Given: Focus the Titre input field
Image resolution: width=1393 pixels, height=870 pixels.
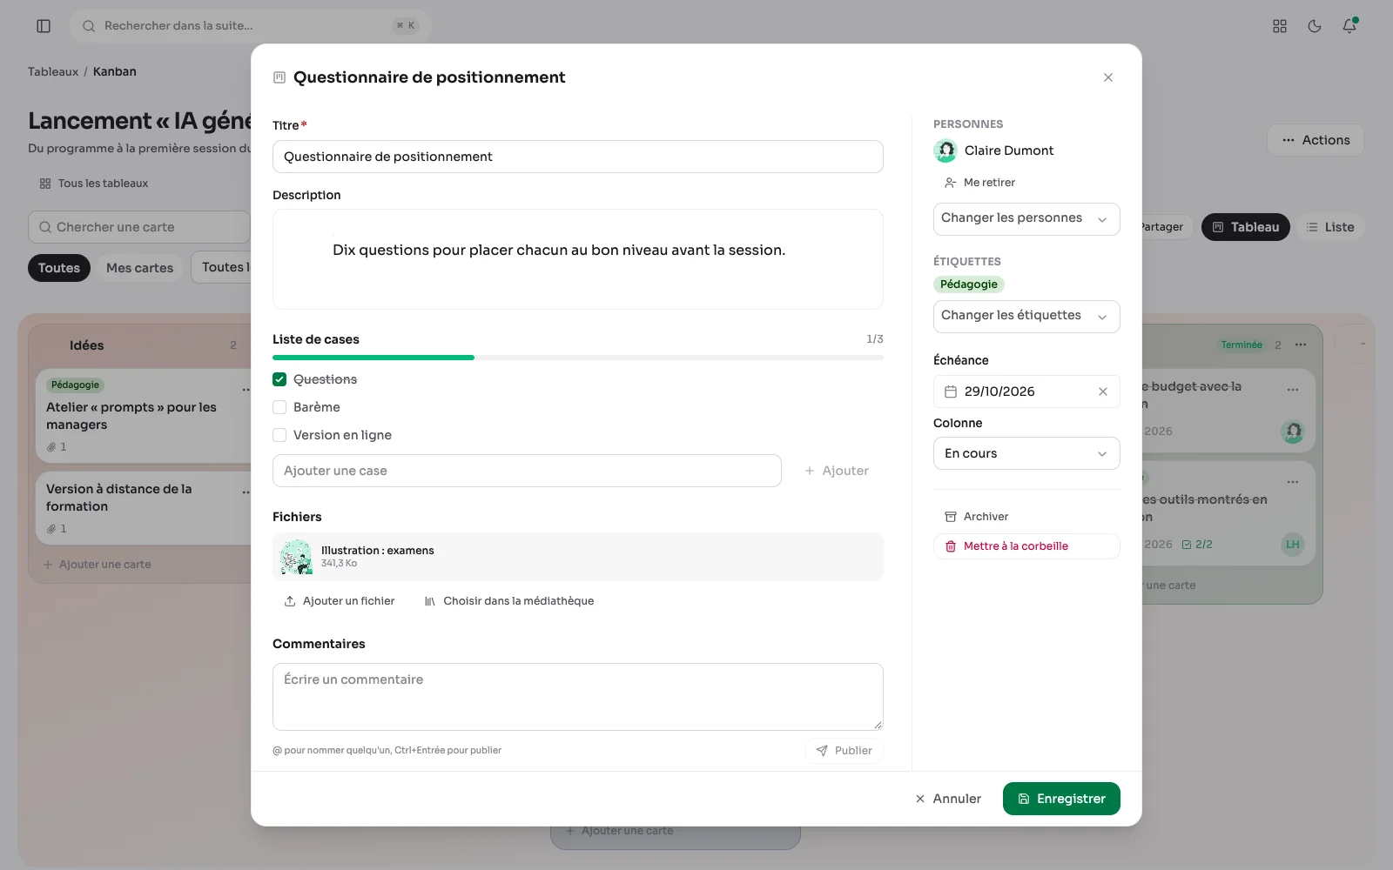Looking at the screenshot, I should [x=578, y=157].
